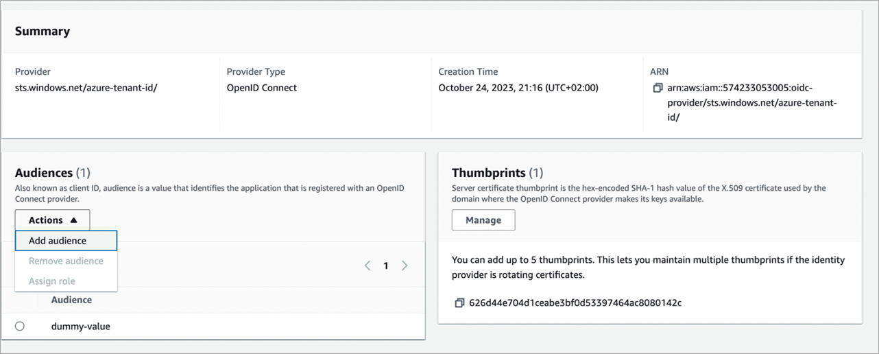
Task: Collapse the Actions dropdown
Action: point(52,220)
